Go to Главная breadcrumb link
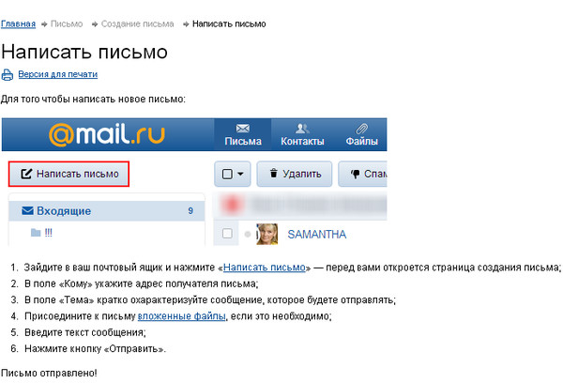563x383 pixels. (x=19, y=23)
